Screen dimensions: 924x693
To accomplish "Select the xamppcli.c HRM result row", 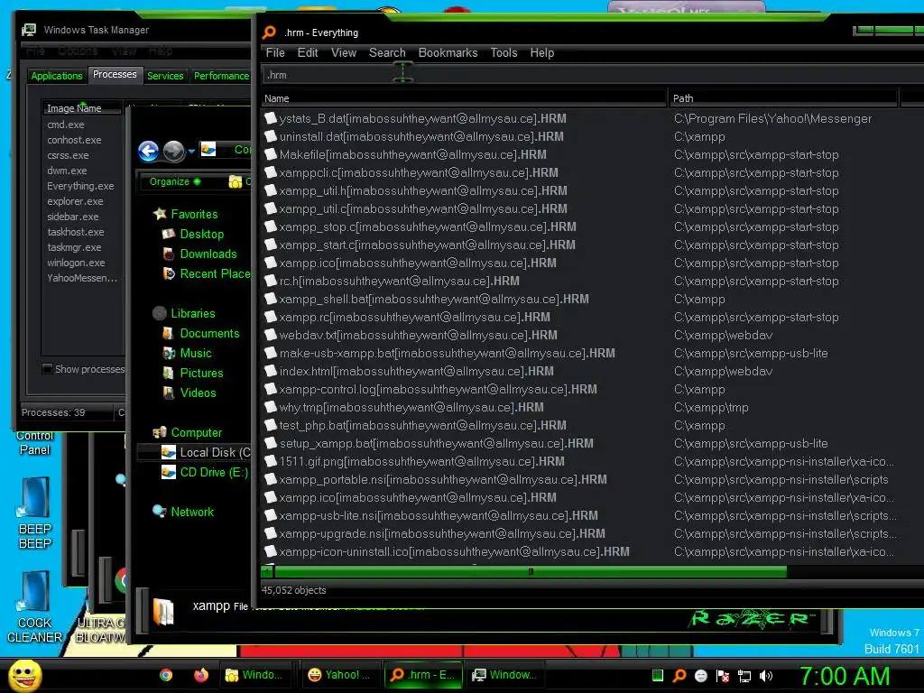I will pyautogui.click(x=419, y=172).
